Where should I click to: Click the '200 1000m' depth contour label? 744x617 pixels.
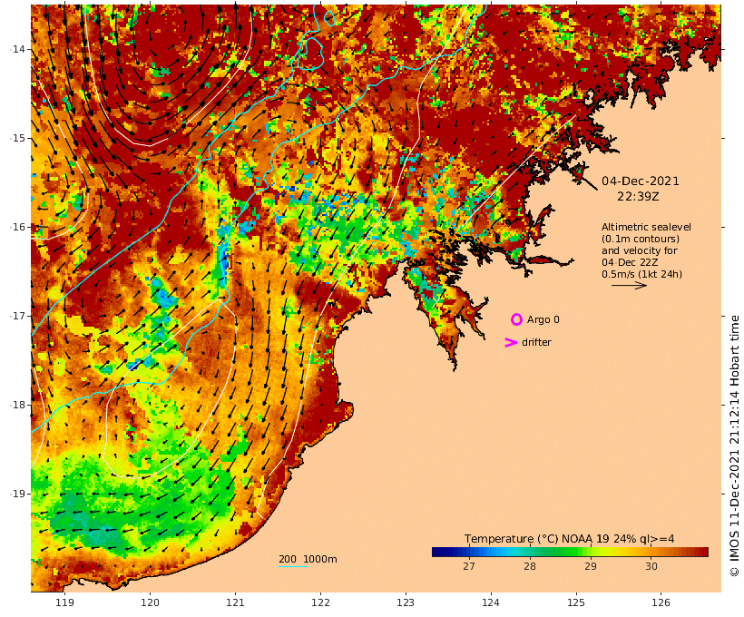point(308,559)
